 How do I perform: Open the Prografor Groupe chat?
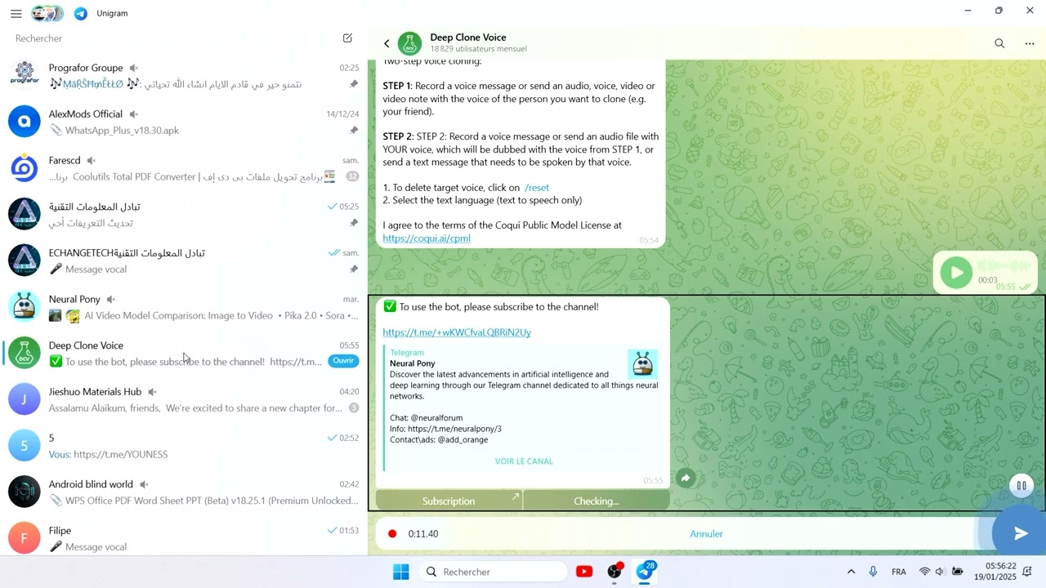click(184, 75)
